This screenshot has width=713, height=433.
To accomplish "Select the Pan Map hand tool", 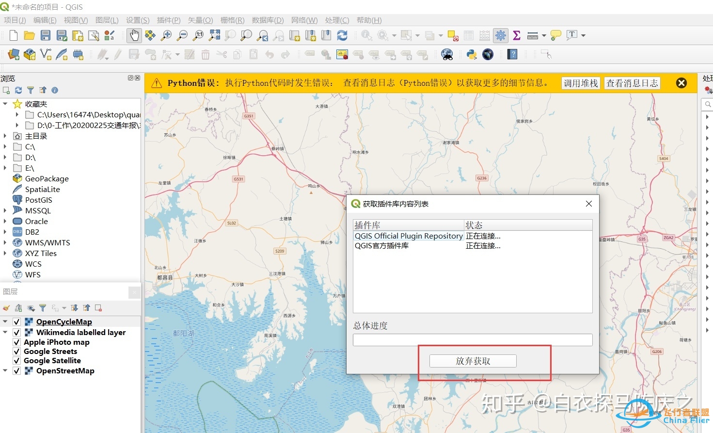I will [134, 35].
